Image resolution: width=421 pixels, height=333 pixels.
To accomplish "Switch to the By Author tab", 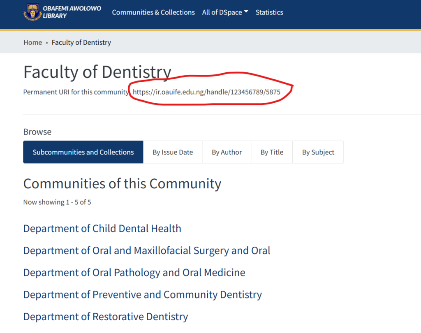I will [x=227, y=152].
